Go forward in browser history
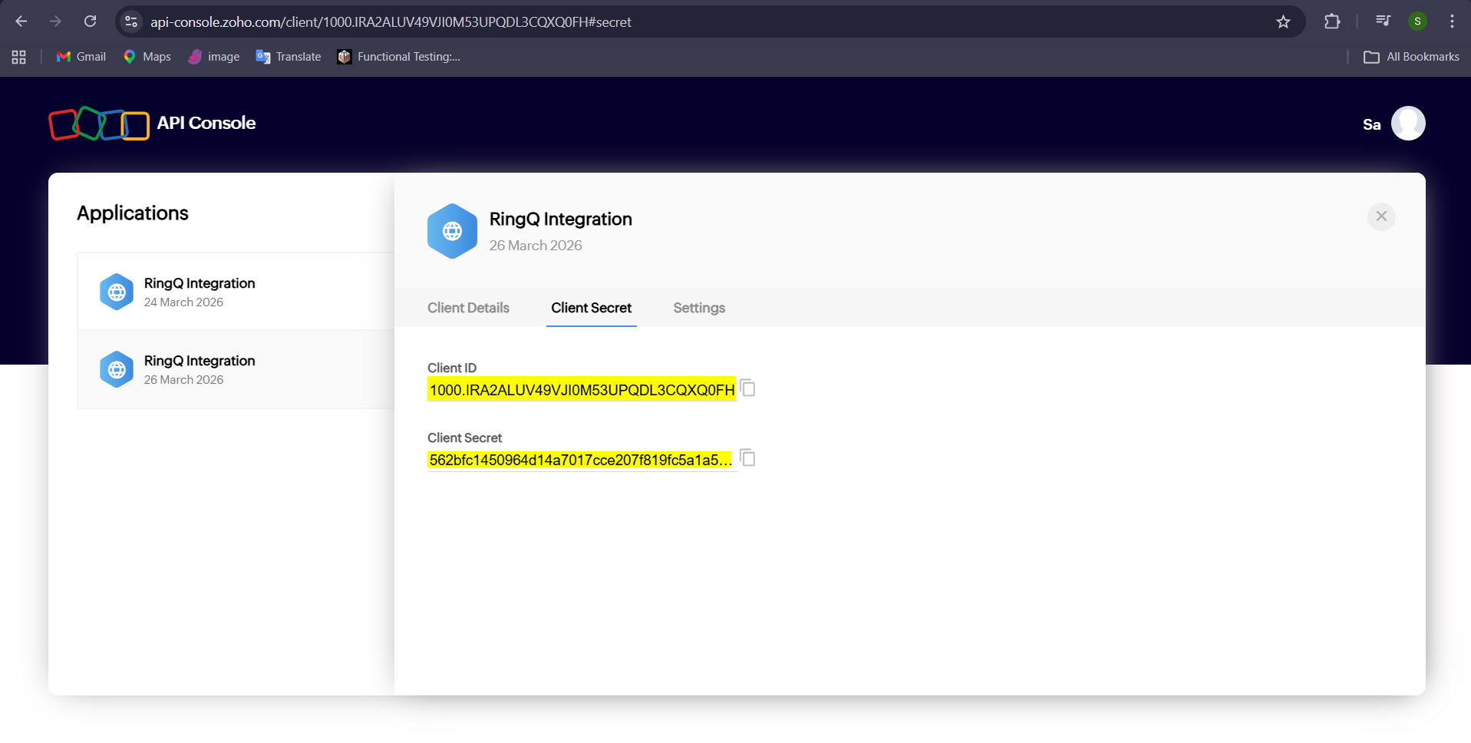This screenshot has height=743, width=1471. 55,21
